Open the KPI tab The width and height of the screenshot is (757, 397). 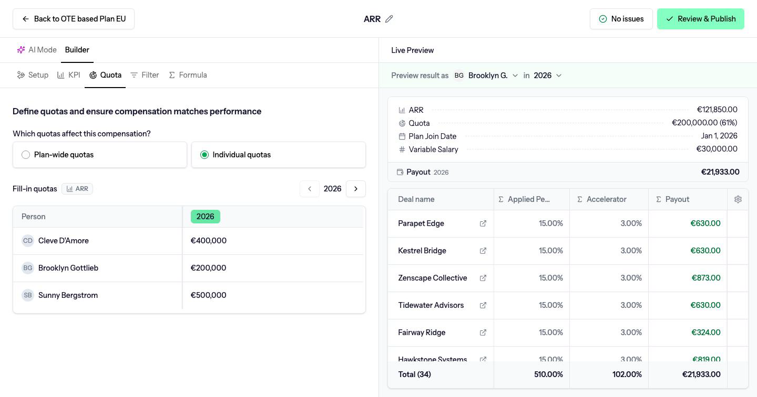(x=68, y=75)
